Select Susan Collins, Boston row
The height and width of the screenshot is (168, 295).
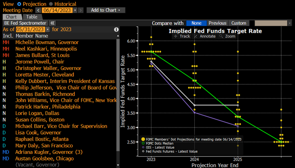click(x=60, y=120)
